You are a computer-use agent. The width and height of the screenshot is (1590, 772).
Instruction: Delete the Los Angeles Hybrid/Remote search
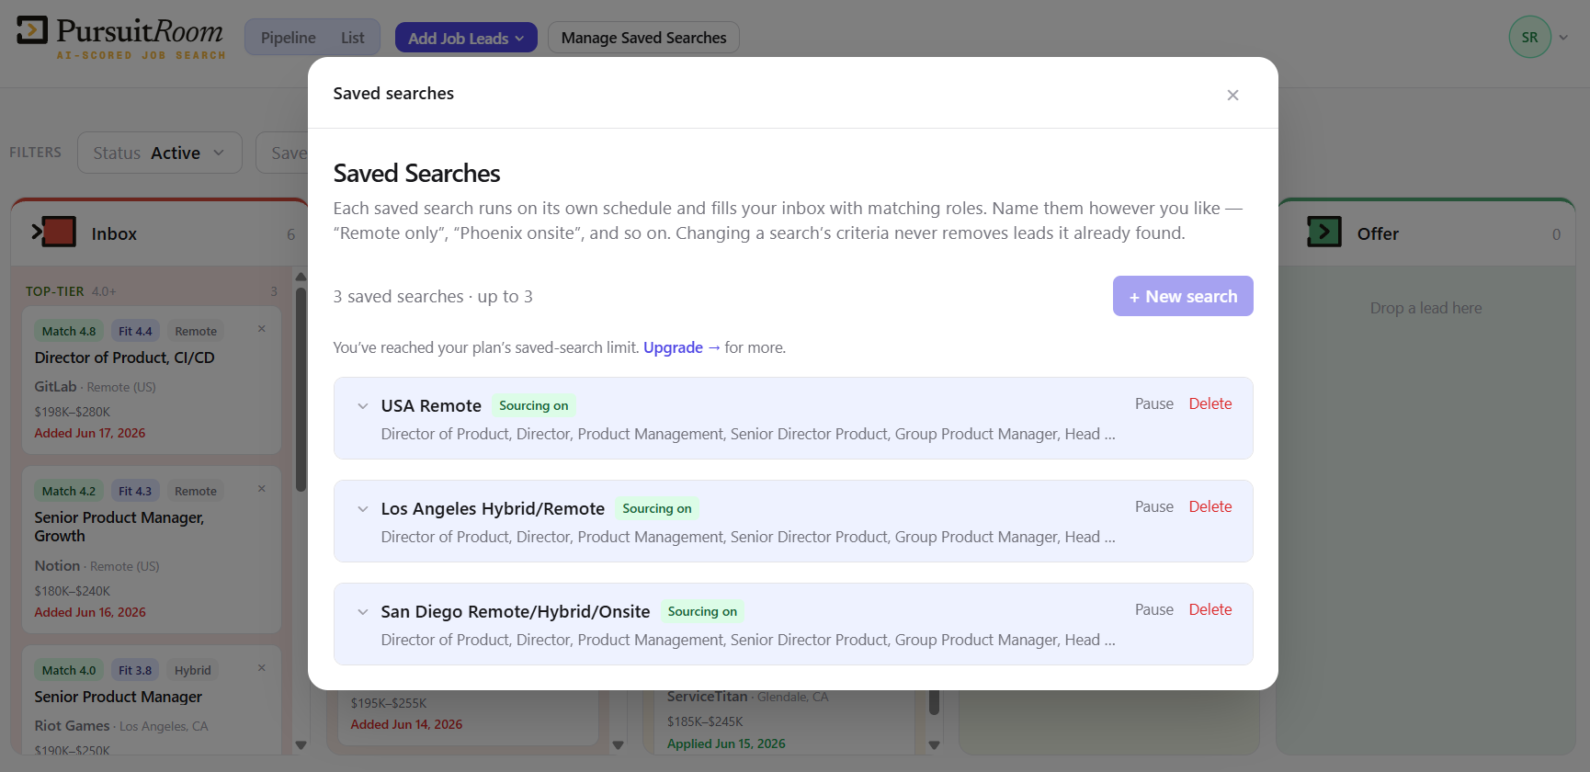point(1210,506)
